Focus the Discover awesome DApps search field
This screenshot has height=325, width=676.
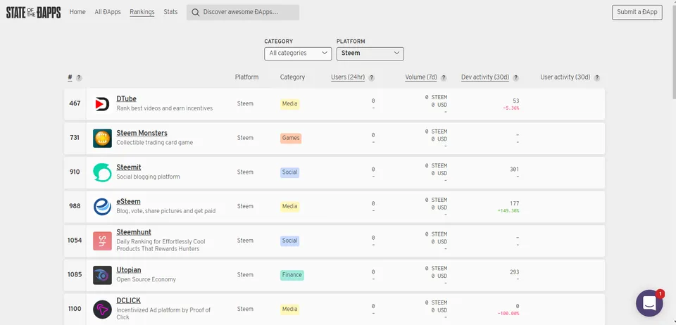(x=243, y=13)
